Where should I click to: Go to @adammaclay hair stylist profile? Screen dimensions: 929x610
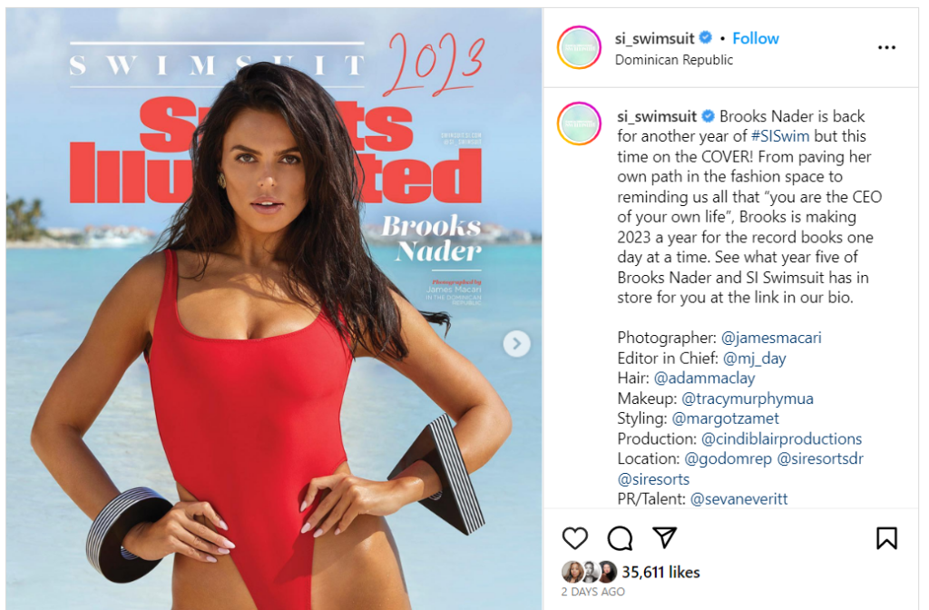pos(704,379)
